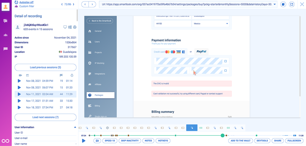
Task: Click the large green playhead on the timeline
Action: pyautogui.click(x=222, y=135)
